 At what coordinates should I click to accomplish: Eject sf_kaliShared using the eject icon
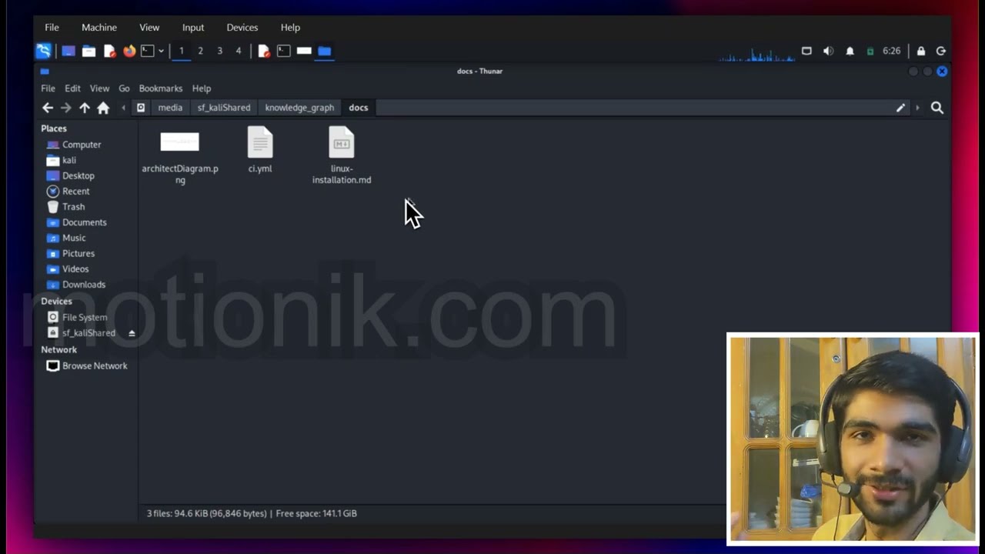132,333
